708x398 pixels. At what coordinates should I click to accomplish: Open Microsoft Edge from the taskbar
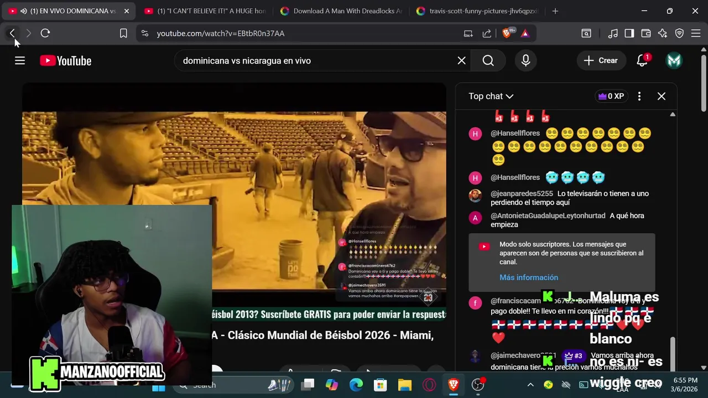356,385
